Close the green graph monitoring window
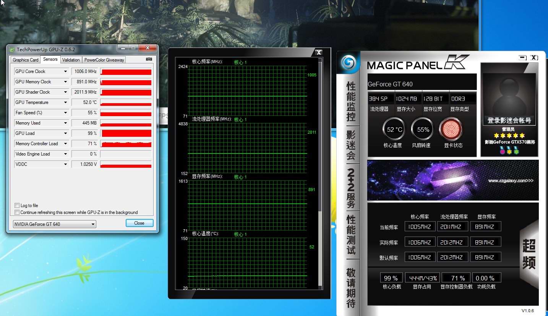 tap(318, 52)
